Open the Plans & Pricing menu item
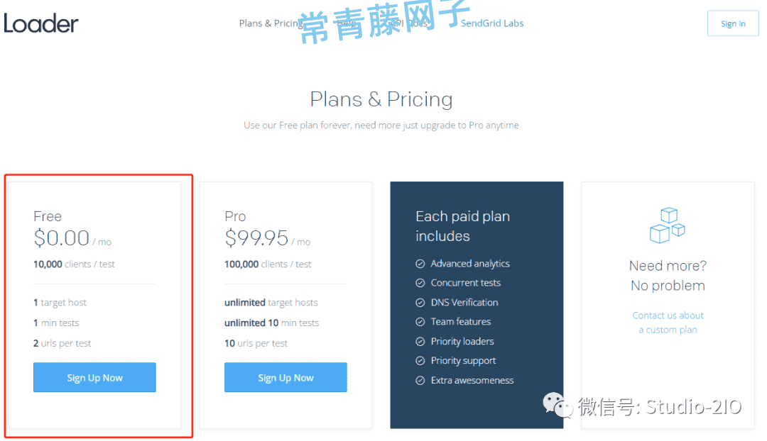 (x=271, y=23)
